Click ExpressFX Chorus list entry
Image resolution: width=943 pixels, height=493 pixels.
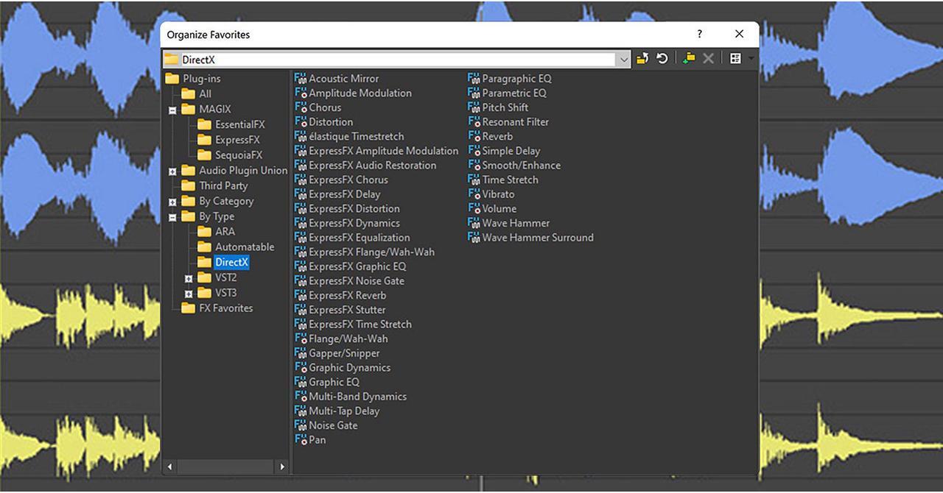[x=341, y=180]
